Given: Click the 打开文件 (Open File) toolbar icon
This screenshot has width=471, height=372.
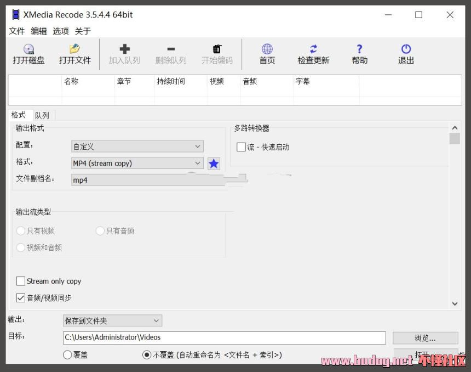Looking at the screenshot, I should coord(74,49).
